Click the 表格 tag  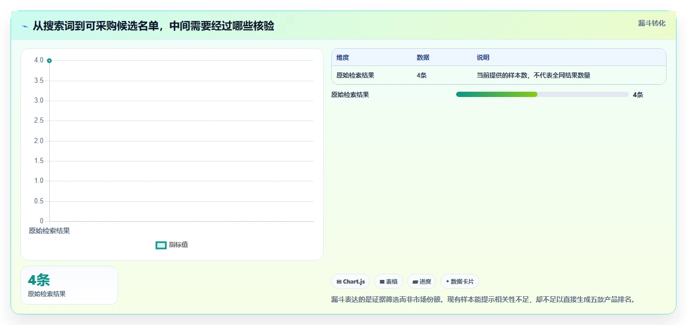click(388, 281)
